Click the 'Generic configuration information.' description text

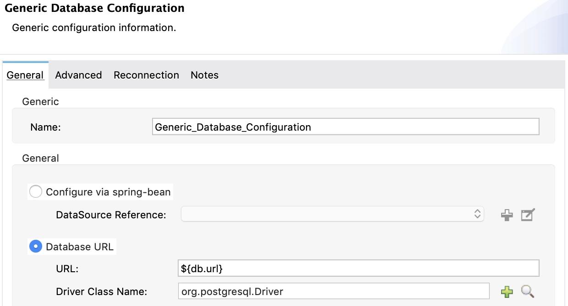click(x=94, y=27)
